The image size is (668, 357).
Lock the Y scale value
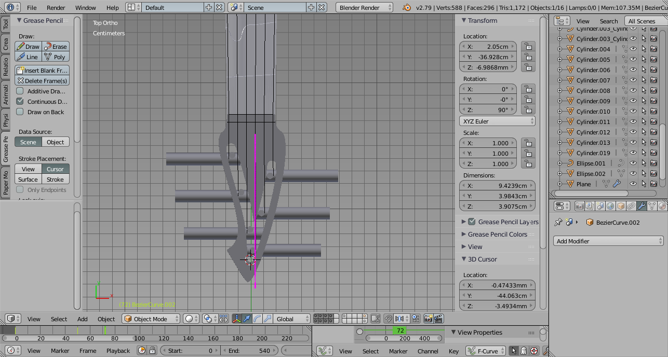(528, 153)
